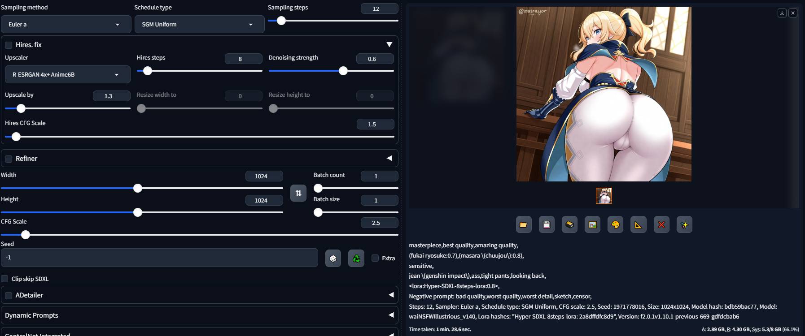Send image to img2img tab icon

tap(592, 224)
